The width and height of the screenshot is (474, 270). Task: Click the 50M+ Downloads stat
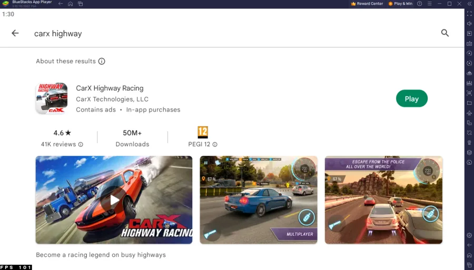tap(132, 138)
